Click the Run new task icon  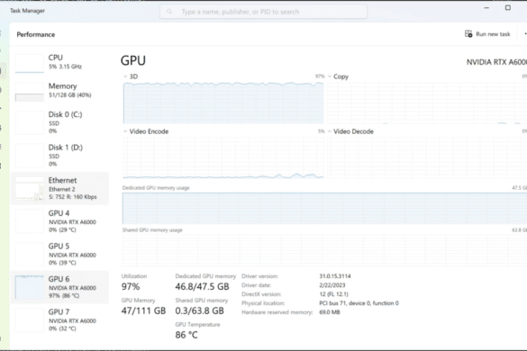coord(468,34)
